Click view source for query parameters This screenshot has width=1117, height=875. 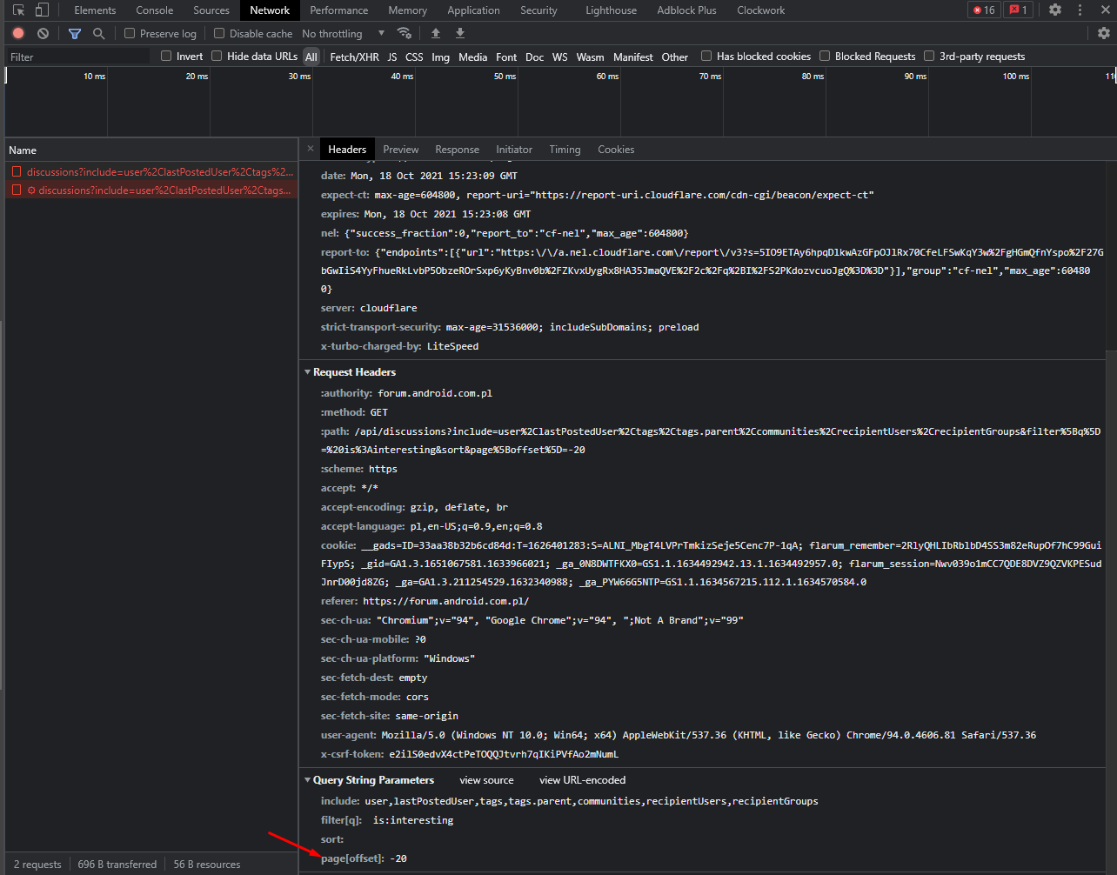pyautogui.click(x=485, y=779)
